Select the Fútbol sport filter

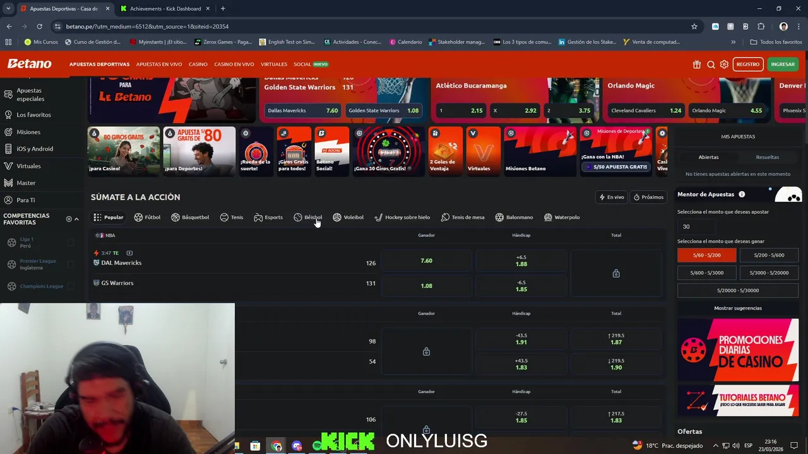click(147, 217)
